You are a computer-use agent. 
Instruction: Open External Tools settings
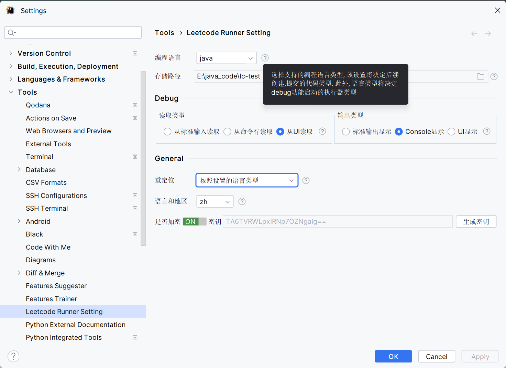click(48, 144)
